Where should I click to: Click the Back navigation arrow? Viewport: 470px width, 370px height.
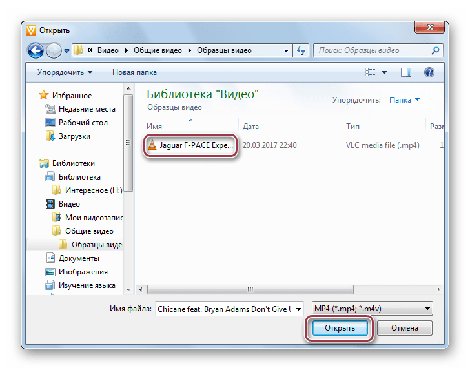pyautogui.click(x=36, y=50)
